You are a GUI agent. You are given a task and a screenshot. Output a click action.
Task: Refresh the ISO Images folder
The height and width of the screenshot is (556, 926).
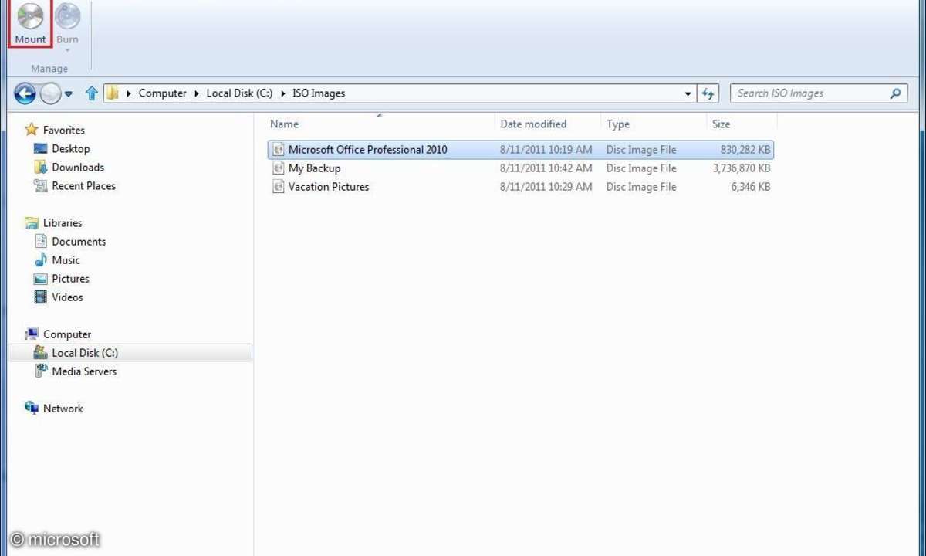pyautogui.click(x=708, y=93)
